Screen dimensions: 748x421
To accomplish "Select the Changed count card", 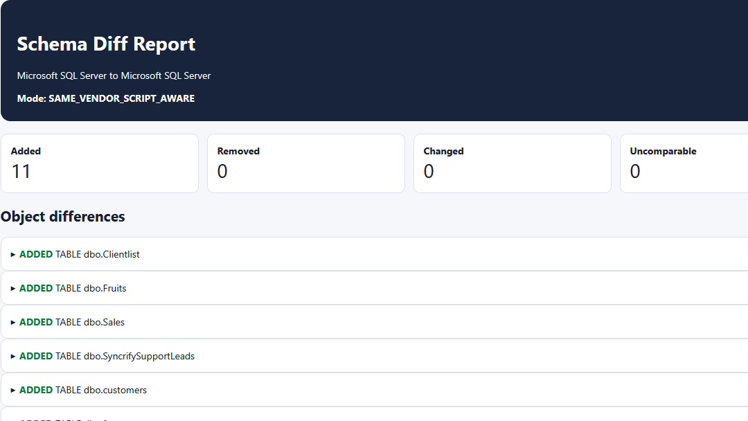I will click(x=513, y=163).
